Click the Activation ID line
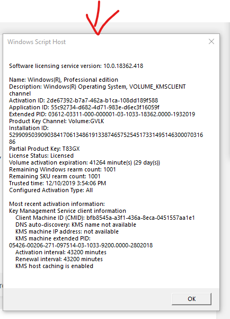 [83, 100]
